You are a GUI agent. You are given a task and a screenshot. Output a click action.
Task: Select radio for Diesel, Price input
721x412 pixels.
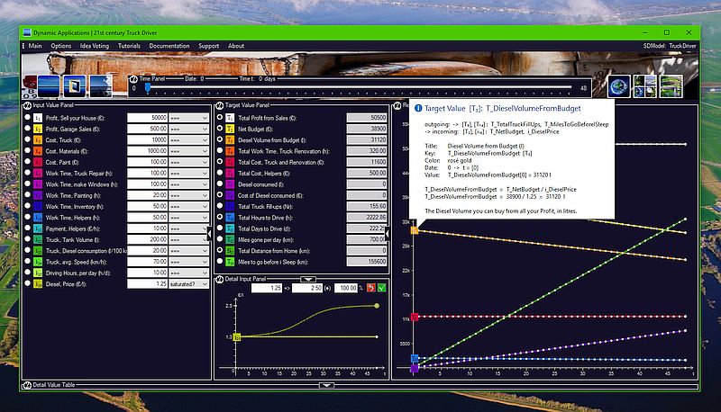[x=28, y=283]
